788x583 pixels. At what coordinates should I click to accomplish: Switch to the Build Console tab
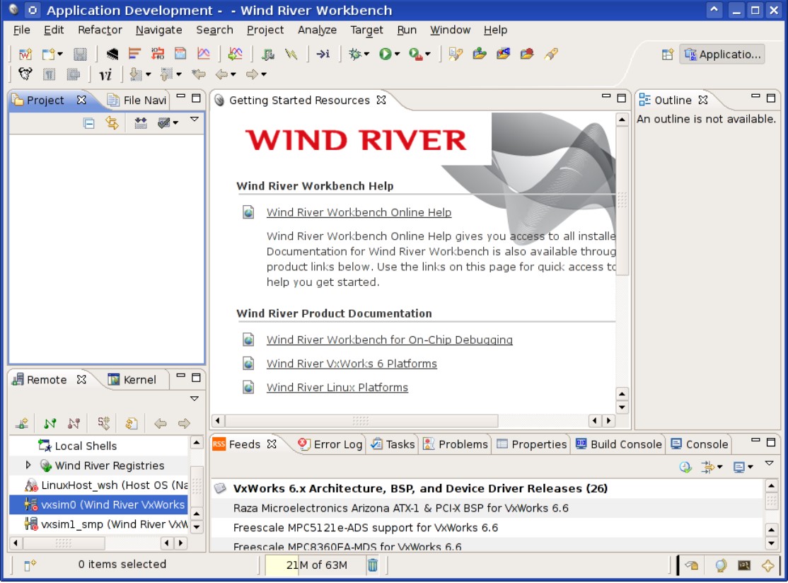[618, 444]
